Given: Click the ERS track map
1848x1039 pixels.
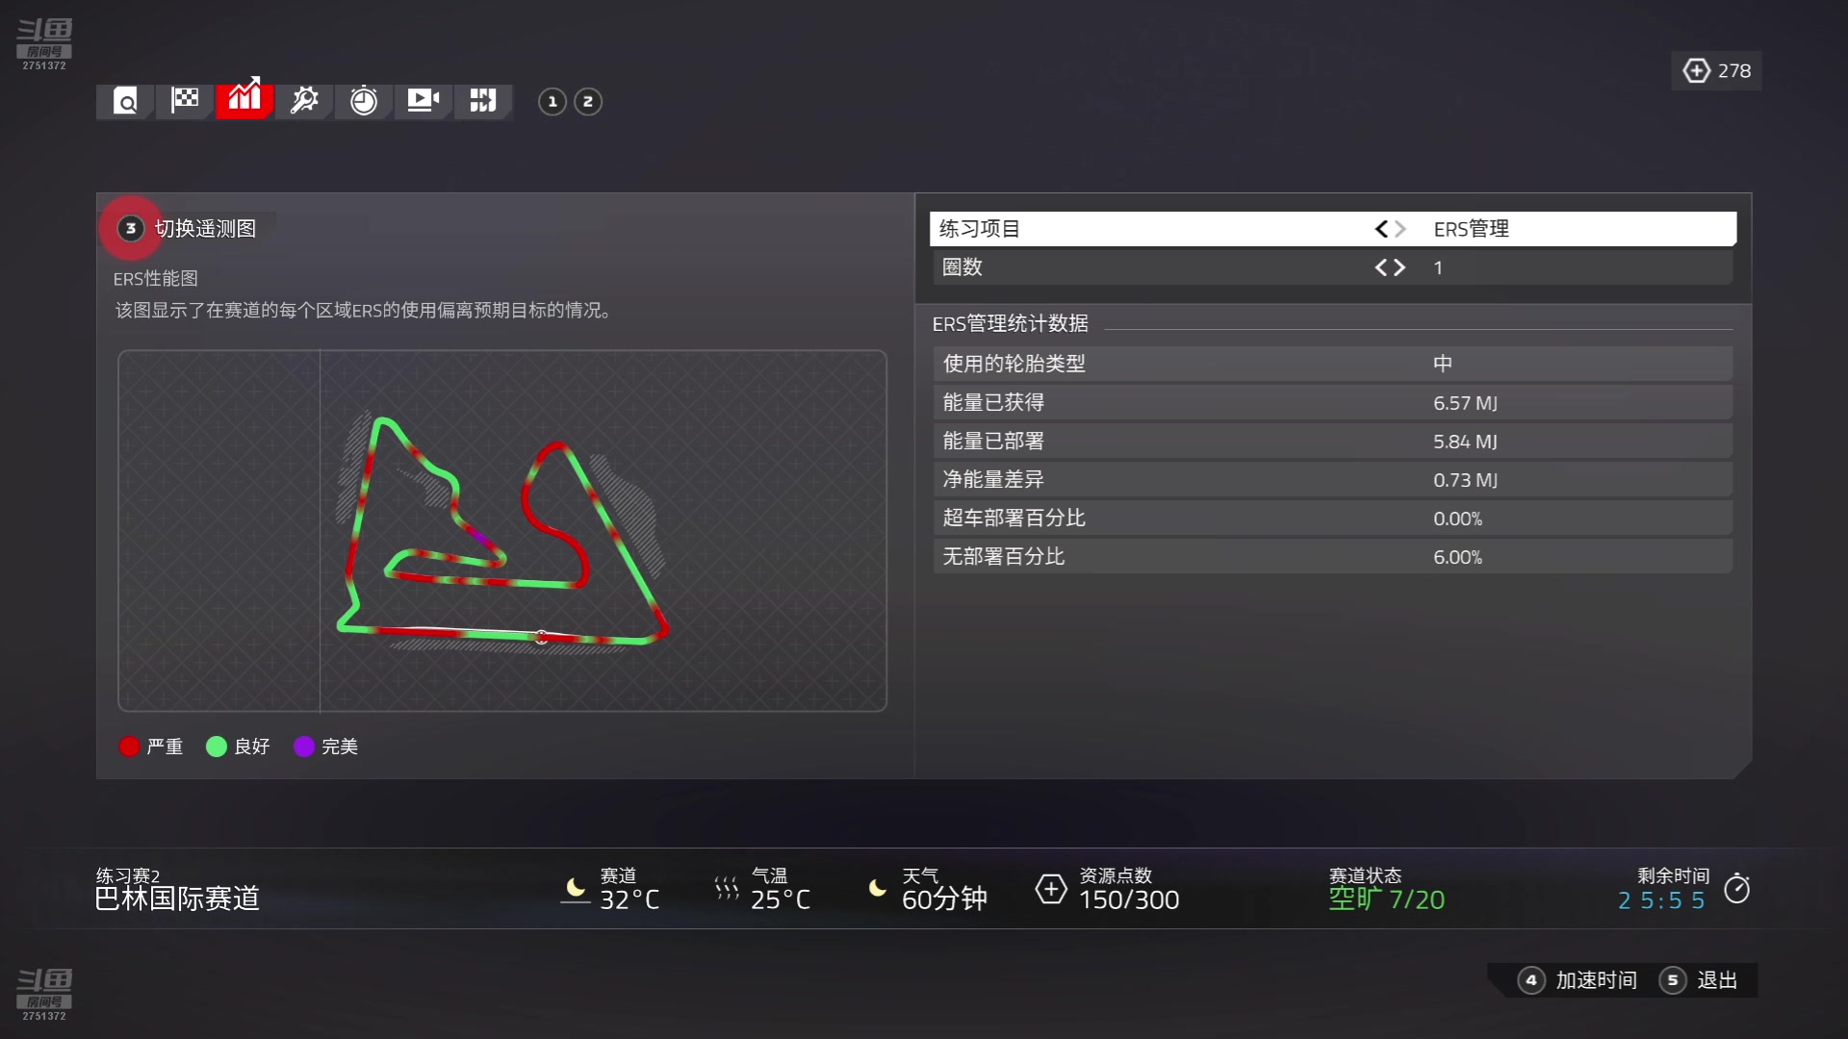Looking at the screenshot, I should (x=502, y=531).
